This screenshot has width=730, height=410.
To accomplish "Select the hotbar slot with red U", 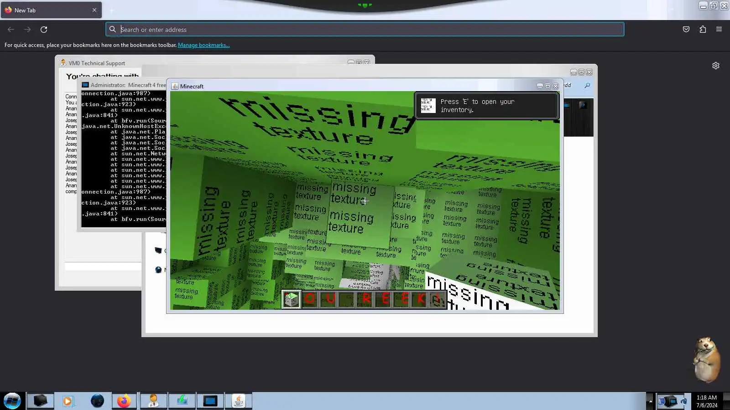I will [x=328, y=299].
